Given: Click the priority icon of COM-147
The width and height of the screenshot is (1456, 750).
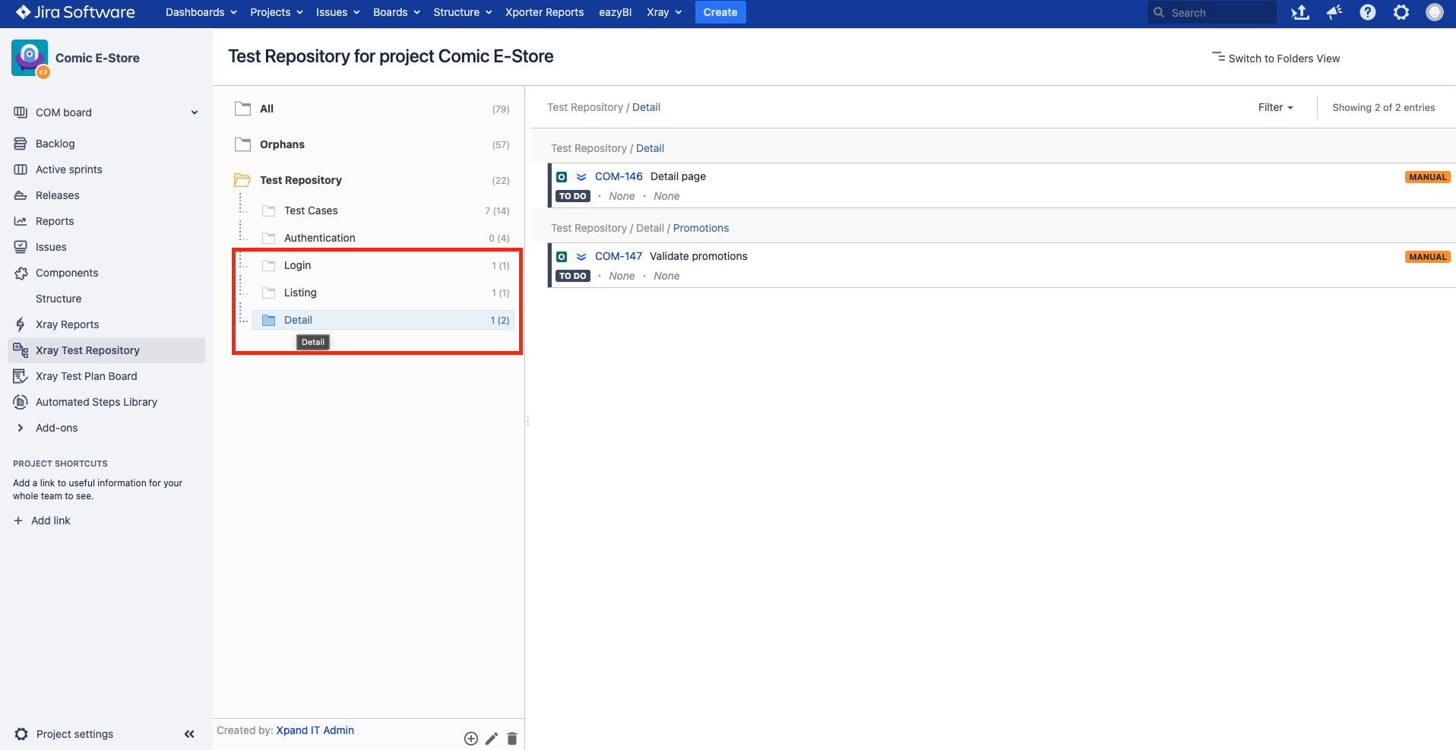Looking at the screenshot, I should click(x=581, y=257).
